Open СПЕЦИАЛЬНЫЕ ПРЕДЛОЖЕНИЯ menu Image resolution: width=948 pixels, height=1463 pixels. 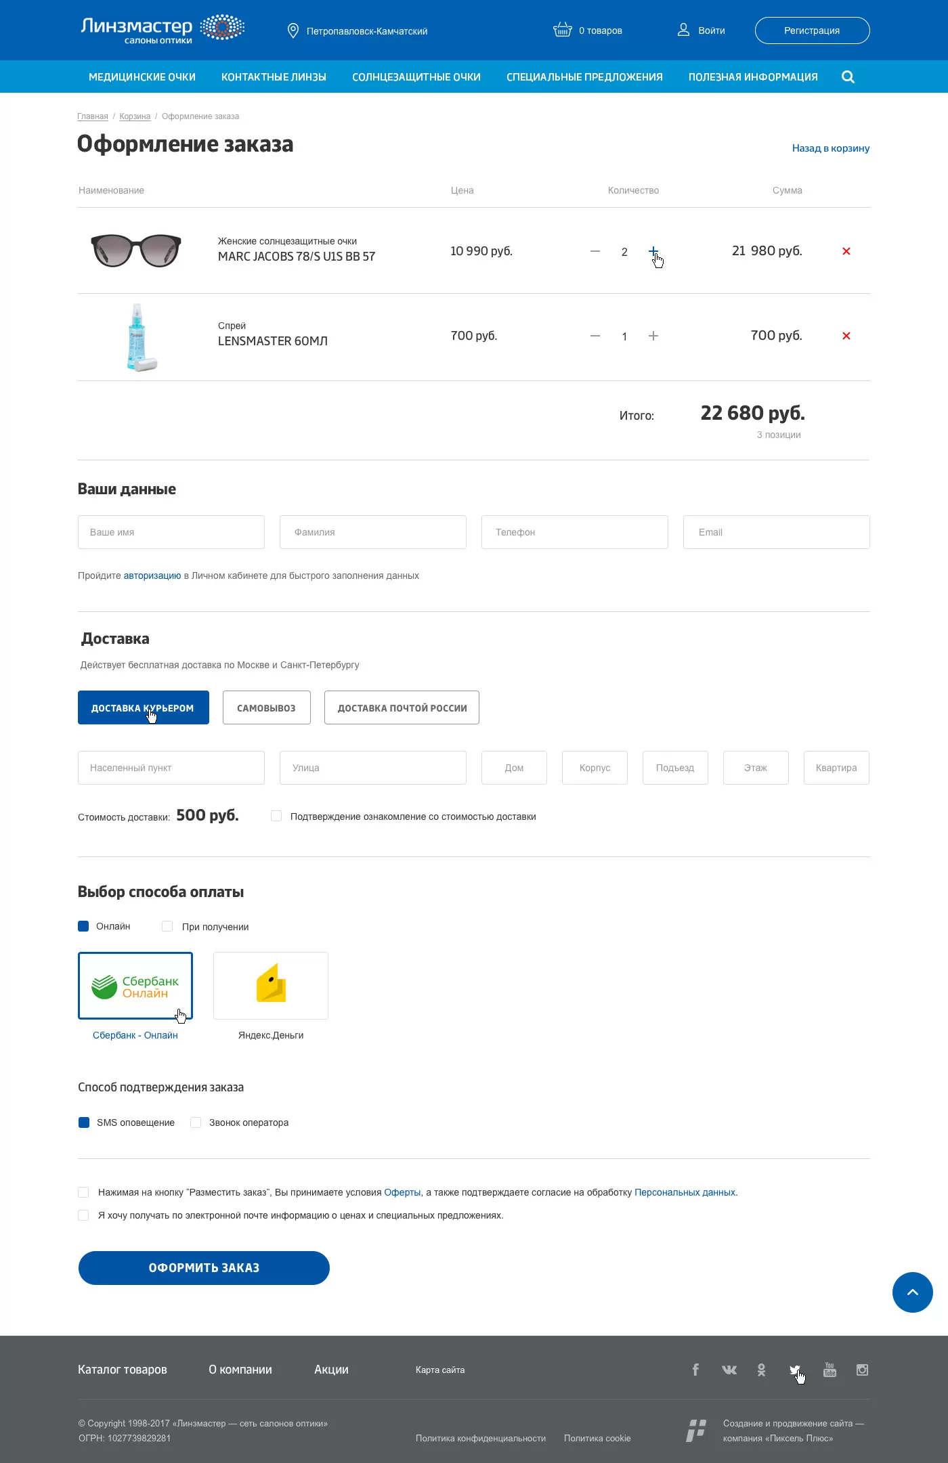(x=584, y=77)
